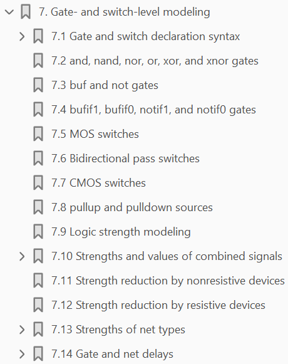Select 7.2 and, nand, nor, or, xor, xnor gates
The height and width of the screenshot is (364, 288).
pos(155,61)
